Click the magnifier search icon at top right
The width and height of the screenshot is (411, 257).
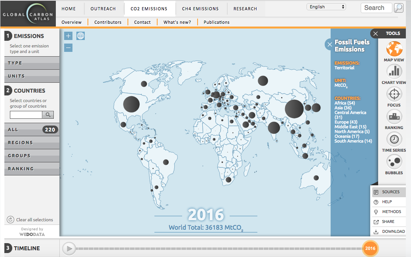[399, 8]
